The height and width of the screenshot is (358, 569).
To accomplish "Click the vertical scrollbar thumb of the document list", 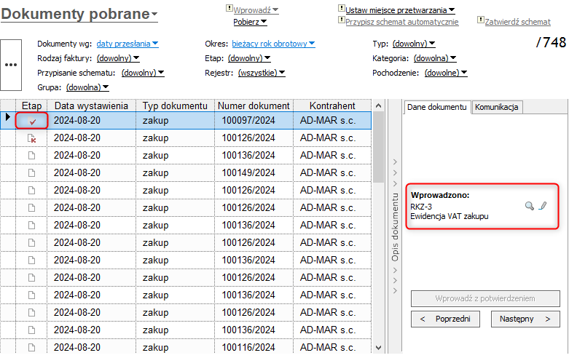I will (x=379, y=147).
